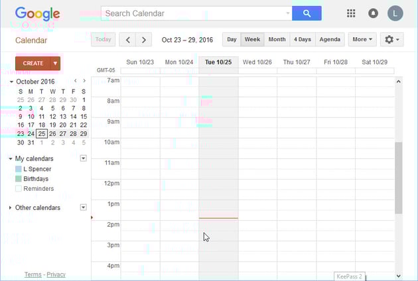Select October 31 in mini calendar

click(x=31, y=142)
